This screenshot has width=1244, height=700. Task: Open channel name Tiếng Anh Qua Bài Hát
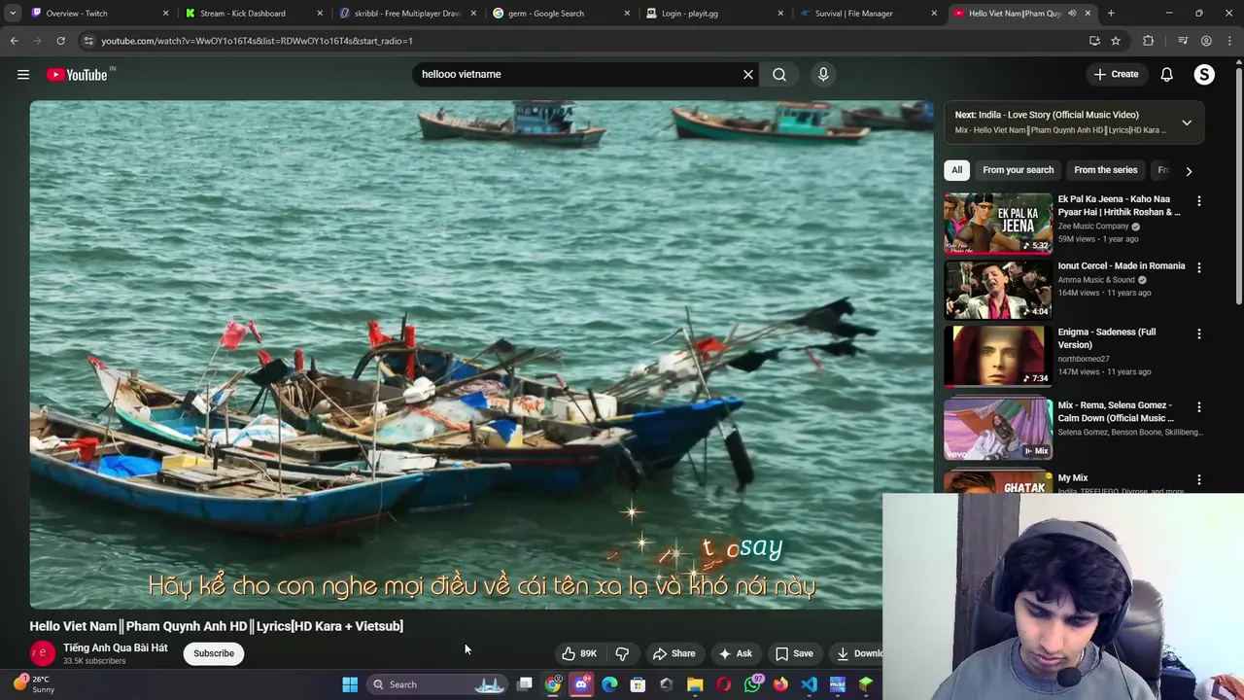coord(116,647)
